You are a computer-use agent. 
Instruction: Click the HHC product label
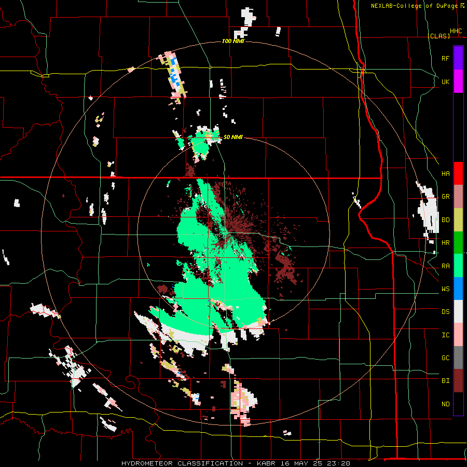(456, 31)
